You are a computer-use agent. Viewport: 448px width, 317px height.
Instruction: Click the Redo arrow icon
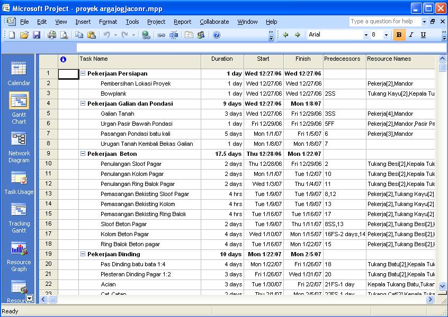click(x=124, y=35)
